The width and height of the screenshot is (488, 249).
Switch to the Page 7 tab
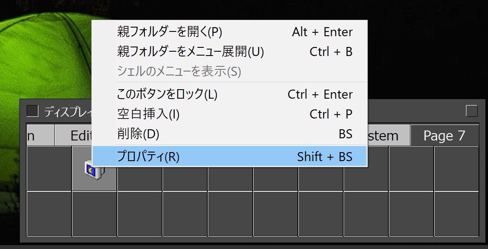[x=444, y=136]
